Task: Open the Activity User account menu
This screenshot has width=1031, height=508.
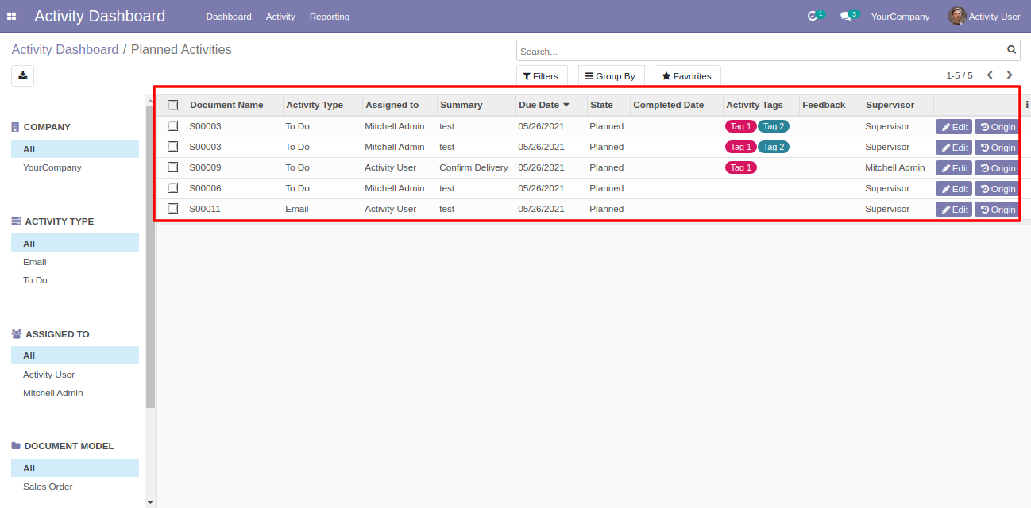Action: (x=984, y=17)
